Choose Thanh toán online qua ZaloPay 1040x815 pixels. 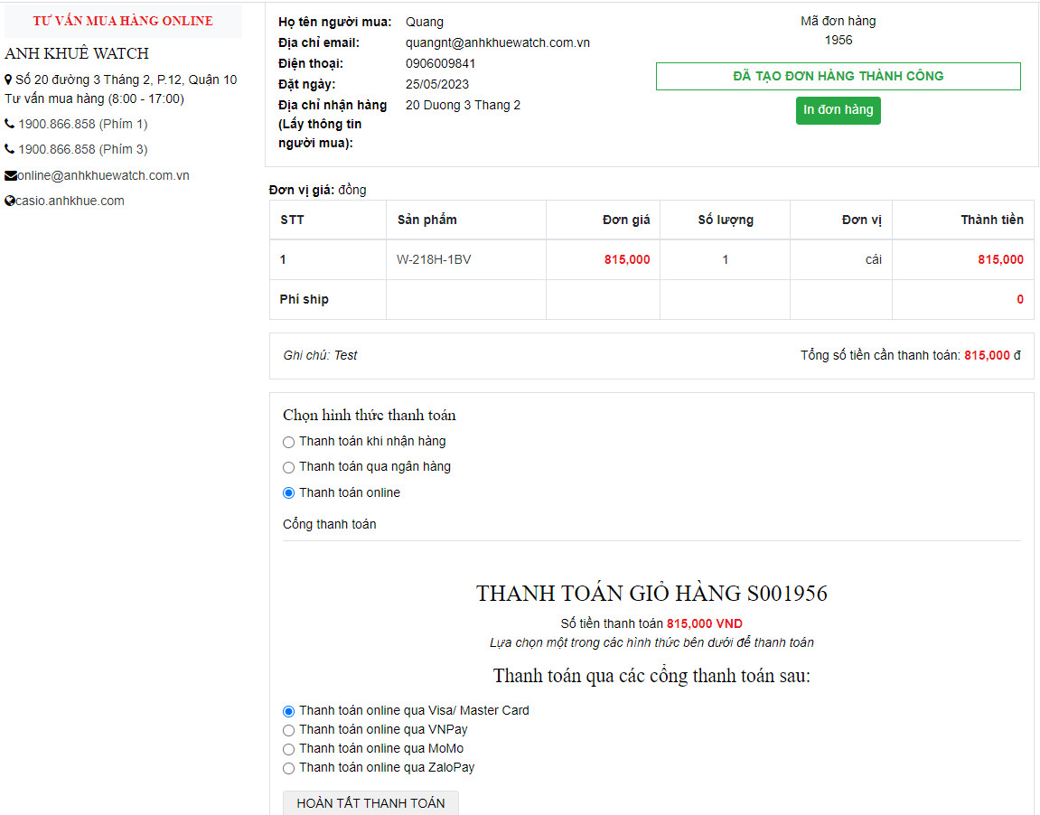288,769
